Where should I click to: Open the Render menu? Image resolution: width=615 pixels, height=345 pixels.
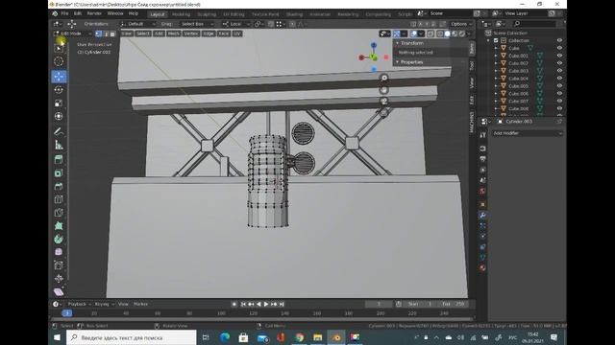click(94, 13)
